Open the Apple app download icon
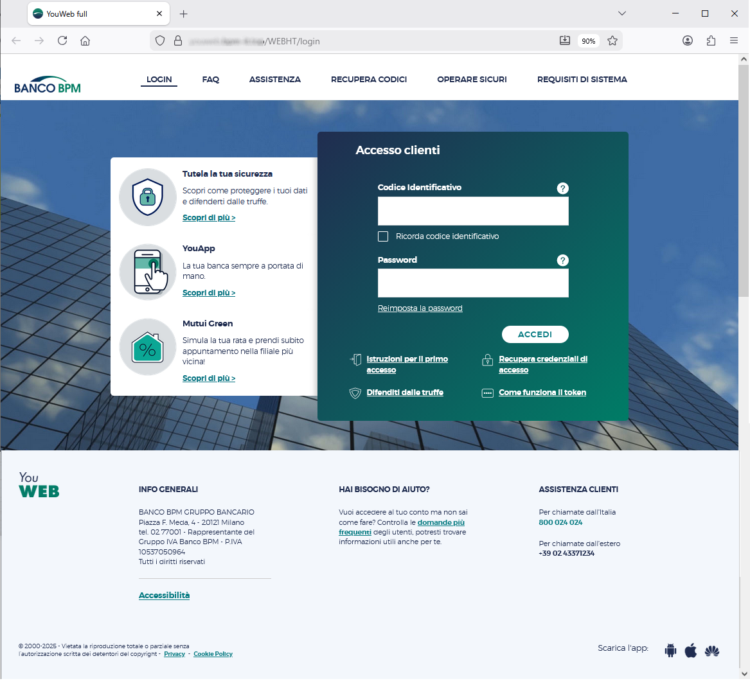The height and width of the screenshot is (681, 750). coord(691,650)
